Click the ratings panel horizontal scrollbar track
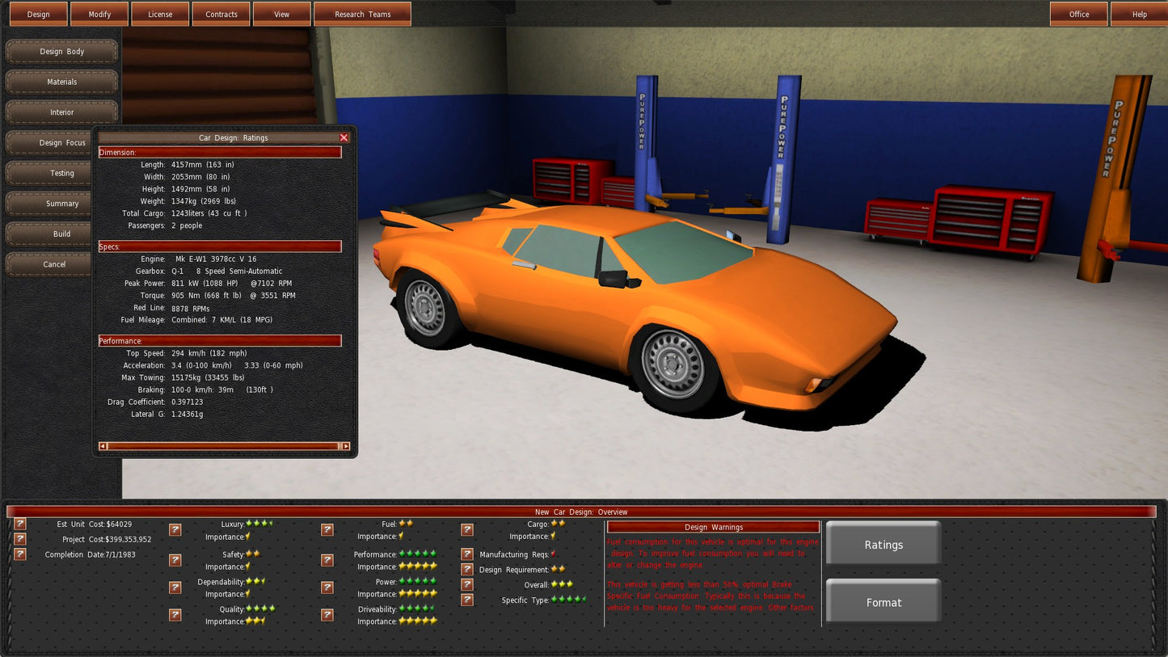 [224, 446]
